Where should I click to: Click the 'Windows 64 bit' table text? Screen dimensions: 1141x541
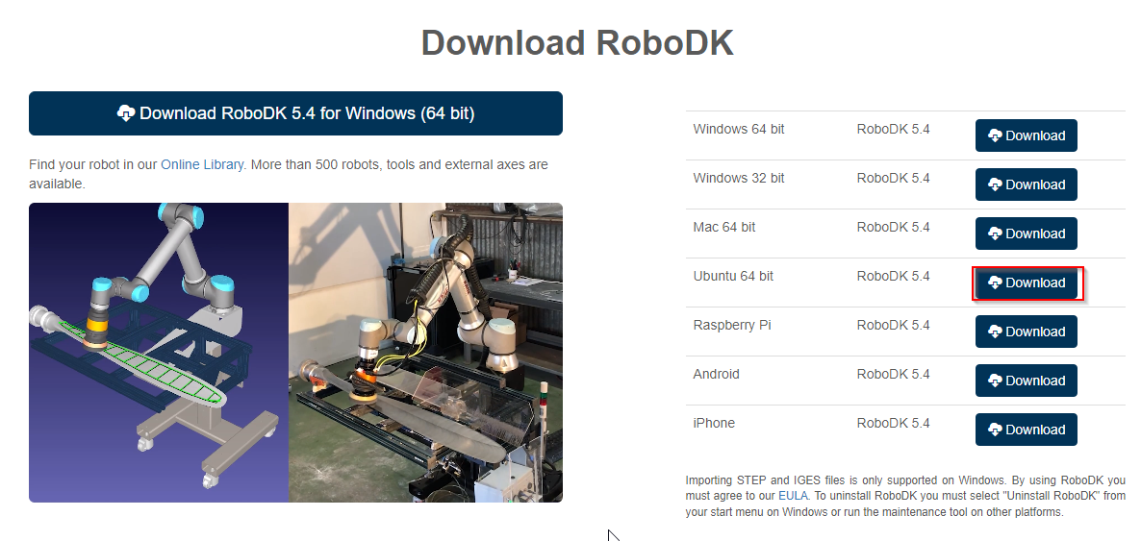click(739, 130)
